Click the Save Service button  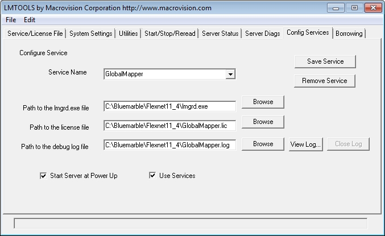coord(325,61)
